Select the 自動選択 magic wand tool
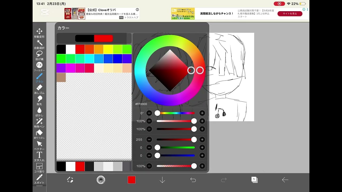The height and width of the screenshot is (192, 342). tap(39, 45)
